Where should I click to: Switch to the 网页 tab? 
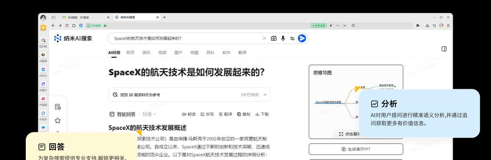click(130, 53)
